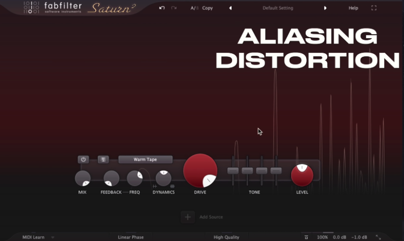The image size is (404, 241).
Task: Click the large red Drive knob
Action: [x=200, y=171]
